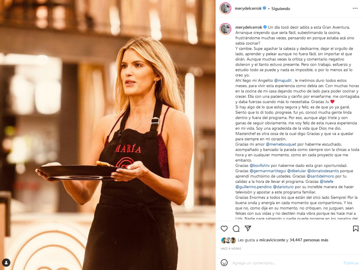Visit the @memebouquet profile link
Viewport: 362px width, 270px height.
tap(281, 144)
